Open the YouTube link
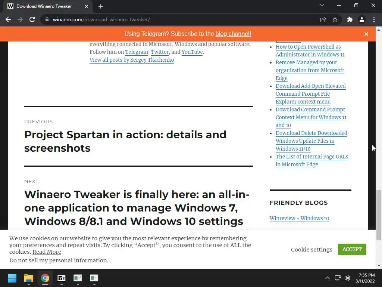The image size is (382, 287). 192,52
